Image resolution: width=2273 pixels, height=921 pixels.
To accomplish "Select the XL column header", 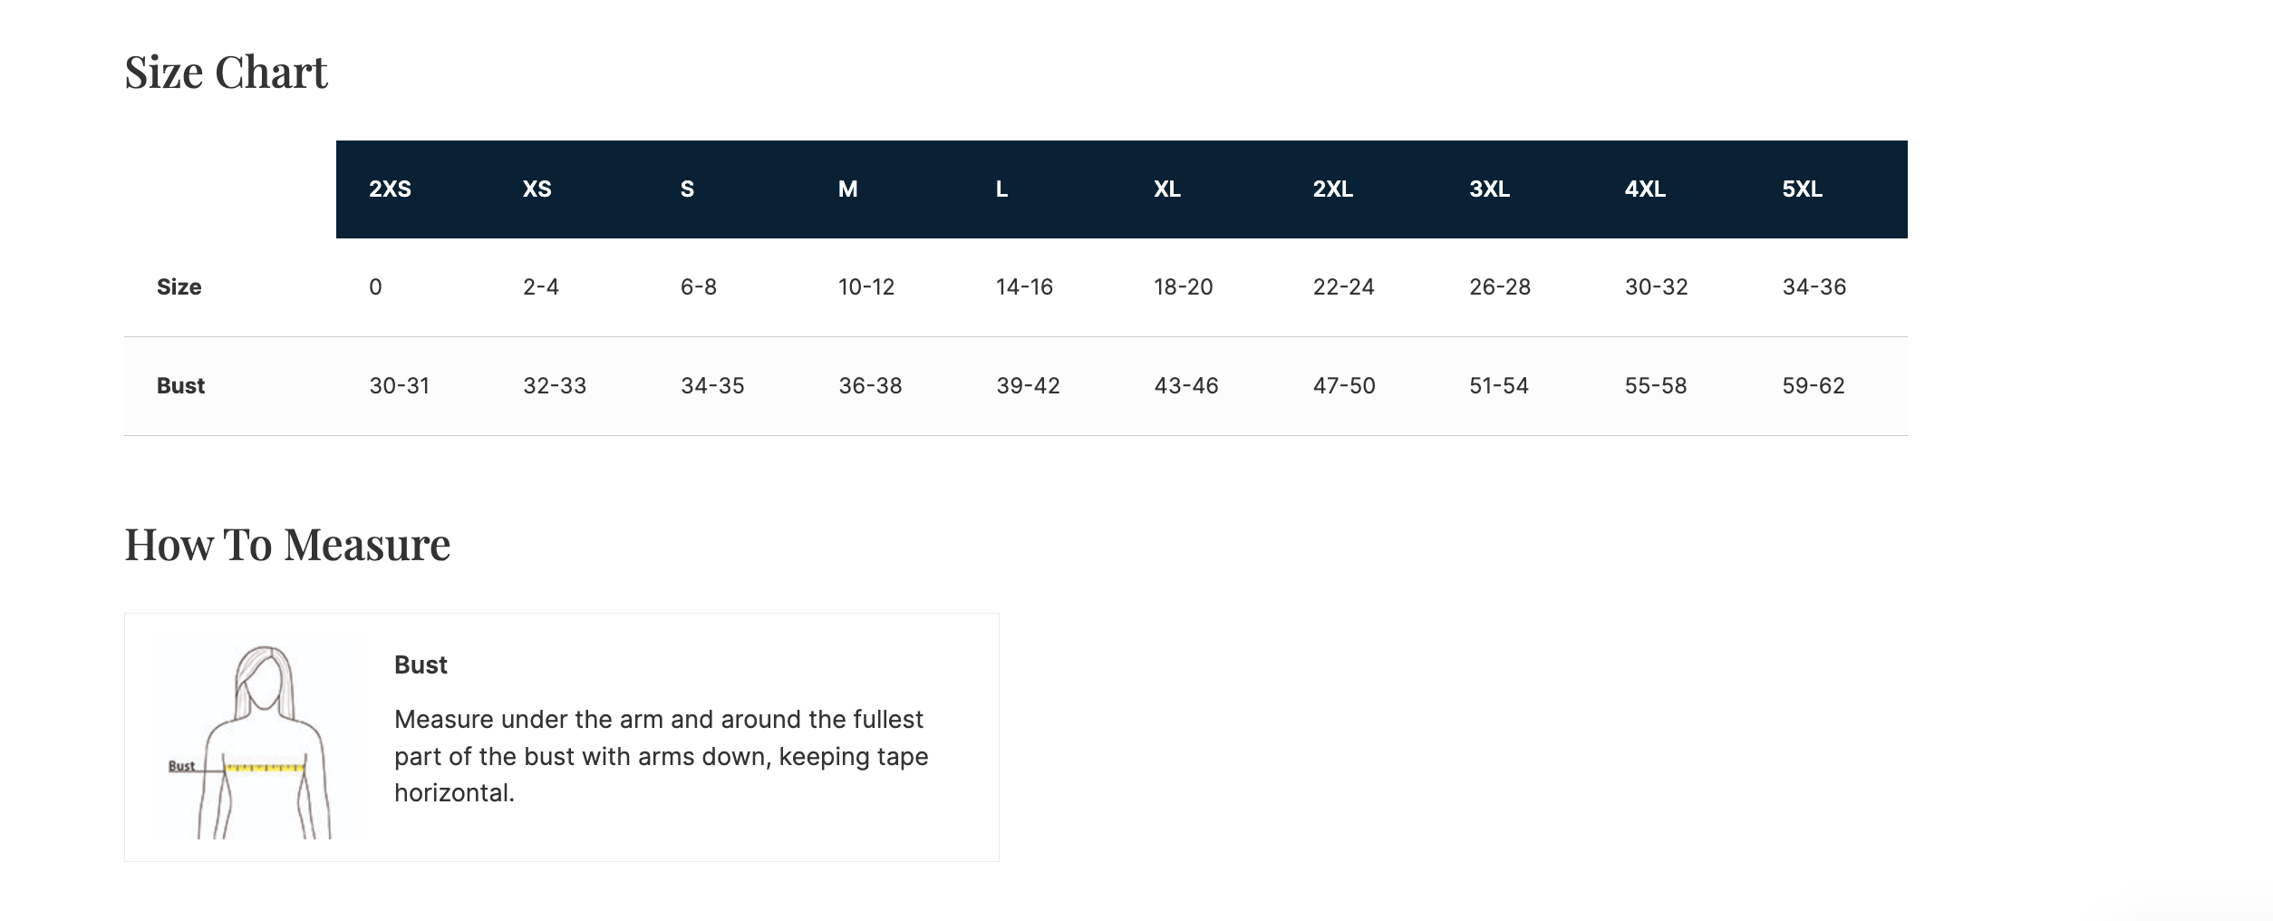I will (1166, 189).
